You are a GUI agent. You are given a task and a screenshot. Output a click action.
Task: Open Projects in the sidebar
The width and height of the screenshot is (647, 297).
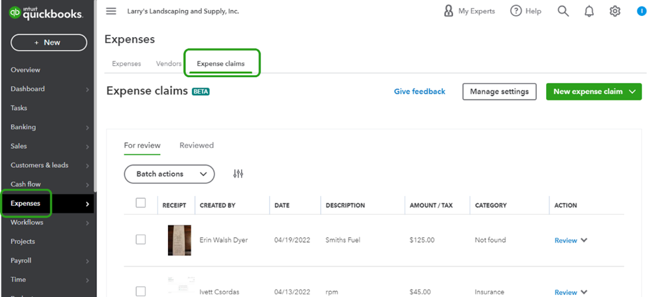pos(23,241)
